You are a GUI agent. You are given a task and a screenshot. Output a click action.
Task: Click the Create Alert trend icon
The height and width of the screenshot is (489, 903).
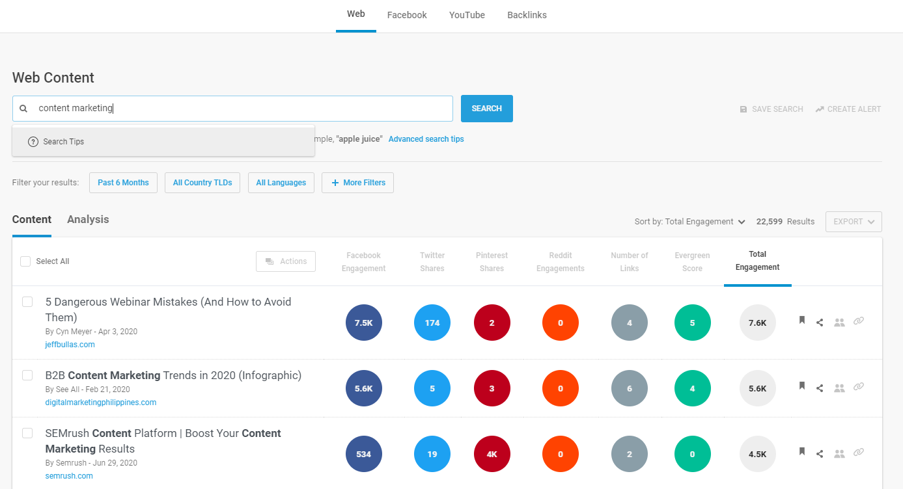click(x=820, y=109)
